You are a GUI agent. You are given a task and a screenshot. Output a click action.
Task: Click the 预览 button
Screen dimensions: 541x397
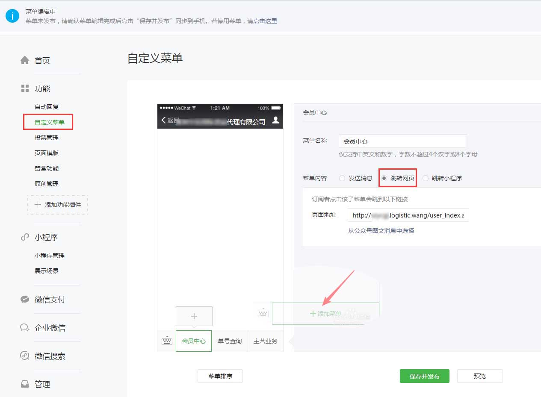(x=479, y=376)
